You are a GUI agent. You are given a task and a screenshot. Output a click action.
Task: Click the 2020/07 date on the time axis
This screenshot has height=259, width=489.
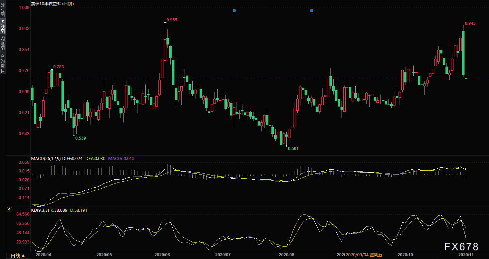pyautogui.click(x=223, y=255)
